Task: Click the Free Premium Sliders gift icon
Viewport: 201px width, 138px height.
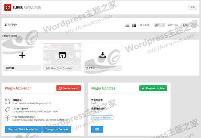Action: [7, 118]
